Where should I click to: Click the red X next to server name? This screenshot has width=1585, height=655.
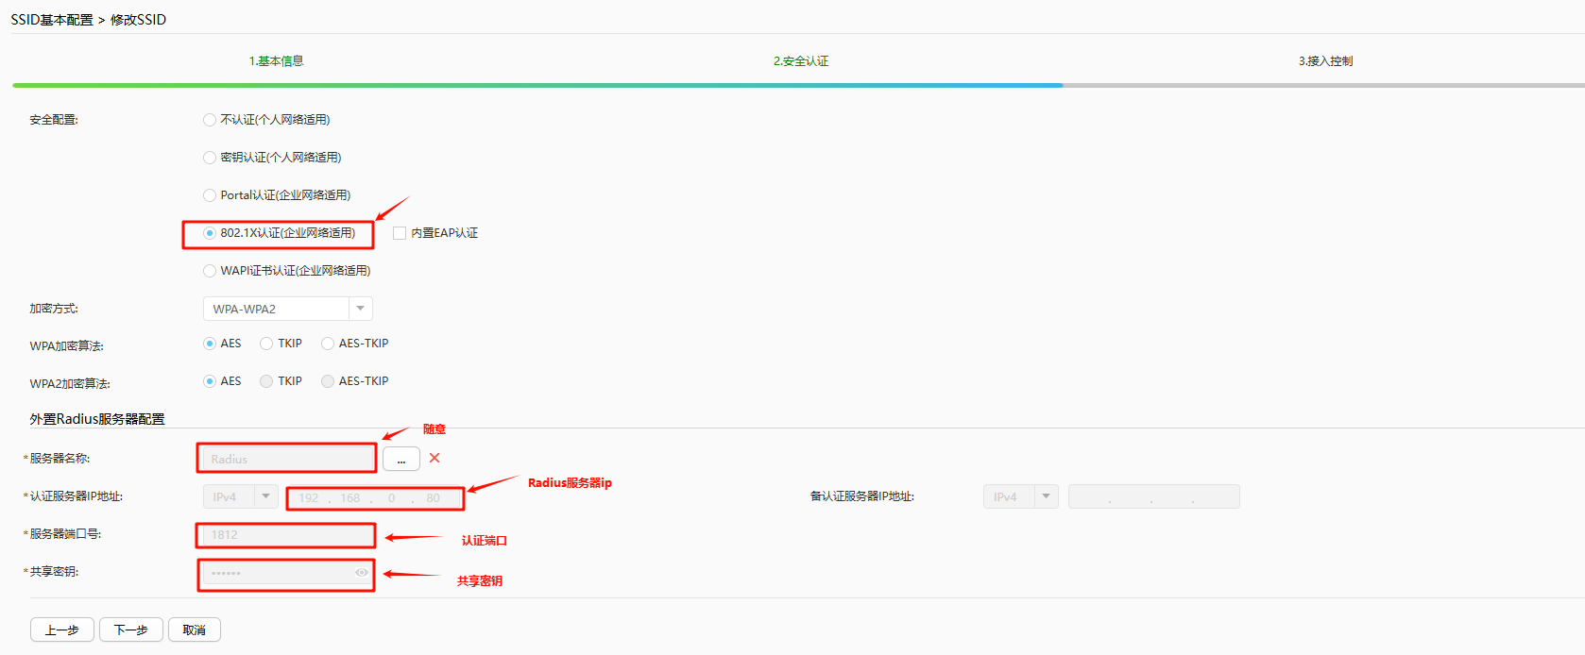pos(435,458)
